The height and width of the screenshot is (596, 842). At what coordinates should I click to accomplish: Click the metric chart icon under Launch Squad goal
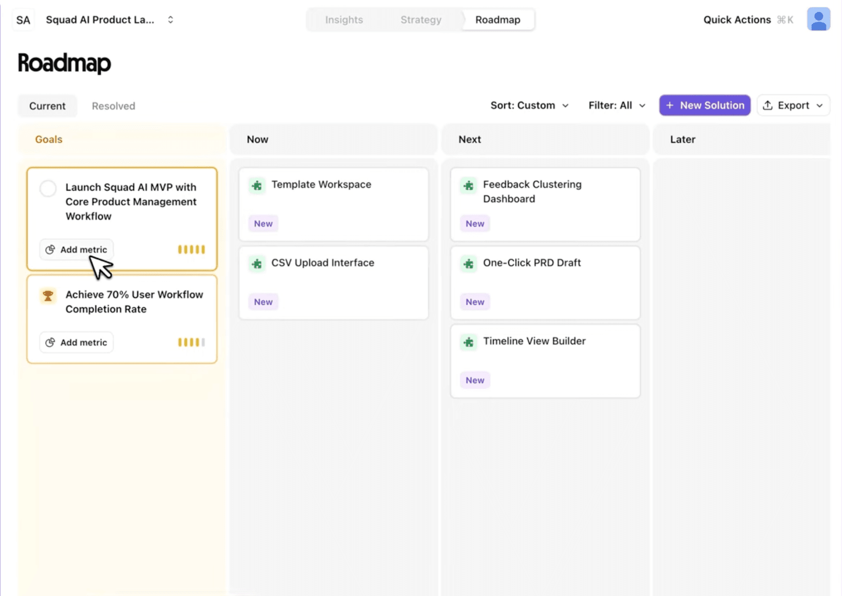(50, 249)
